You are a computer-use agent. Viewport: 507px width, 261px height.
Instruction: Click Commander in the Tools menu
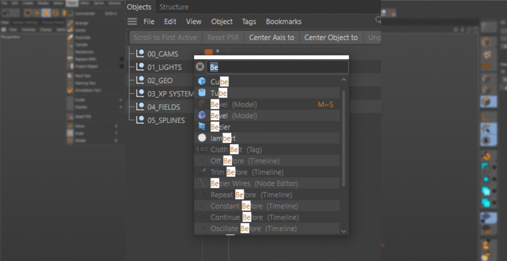85,13
